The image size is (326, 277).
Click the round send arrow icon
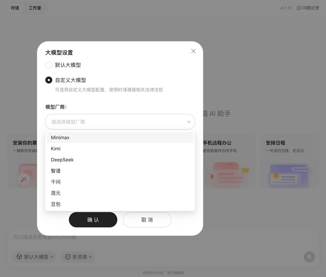pyautogui.click(x=309, y=257)
